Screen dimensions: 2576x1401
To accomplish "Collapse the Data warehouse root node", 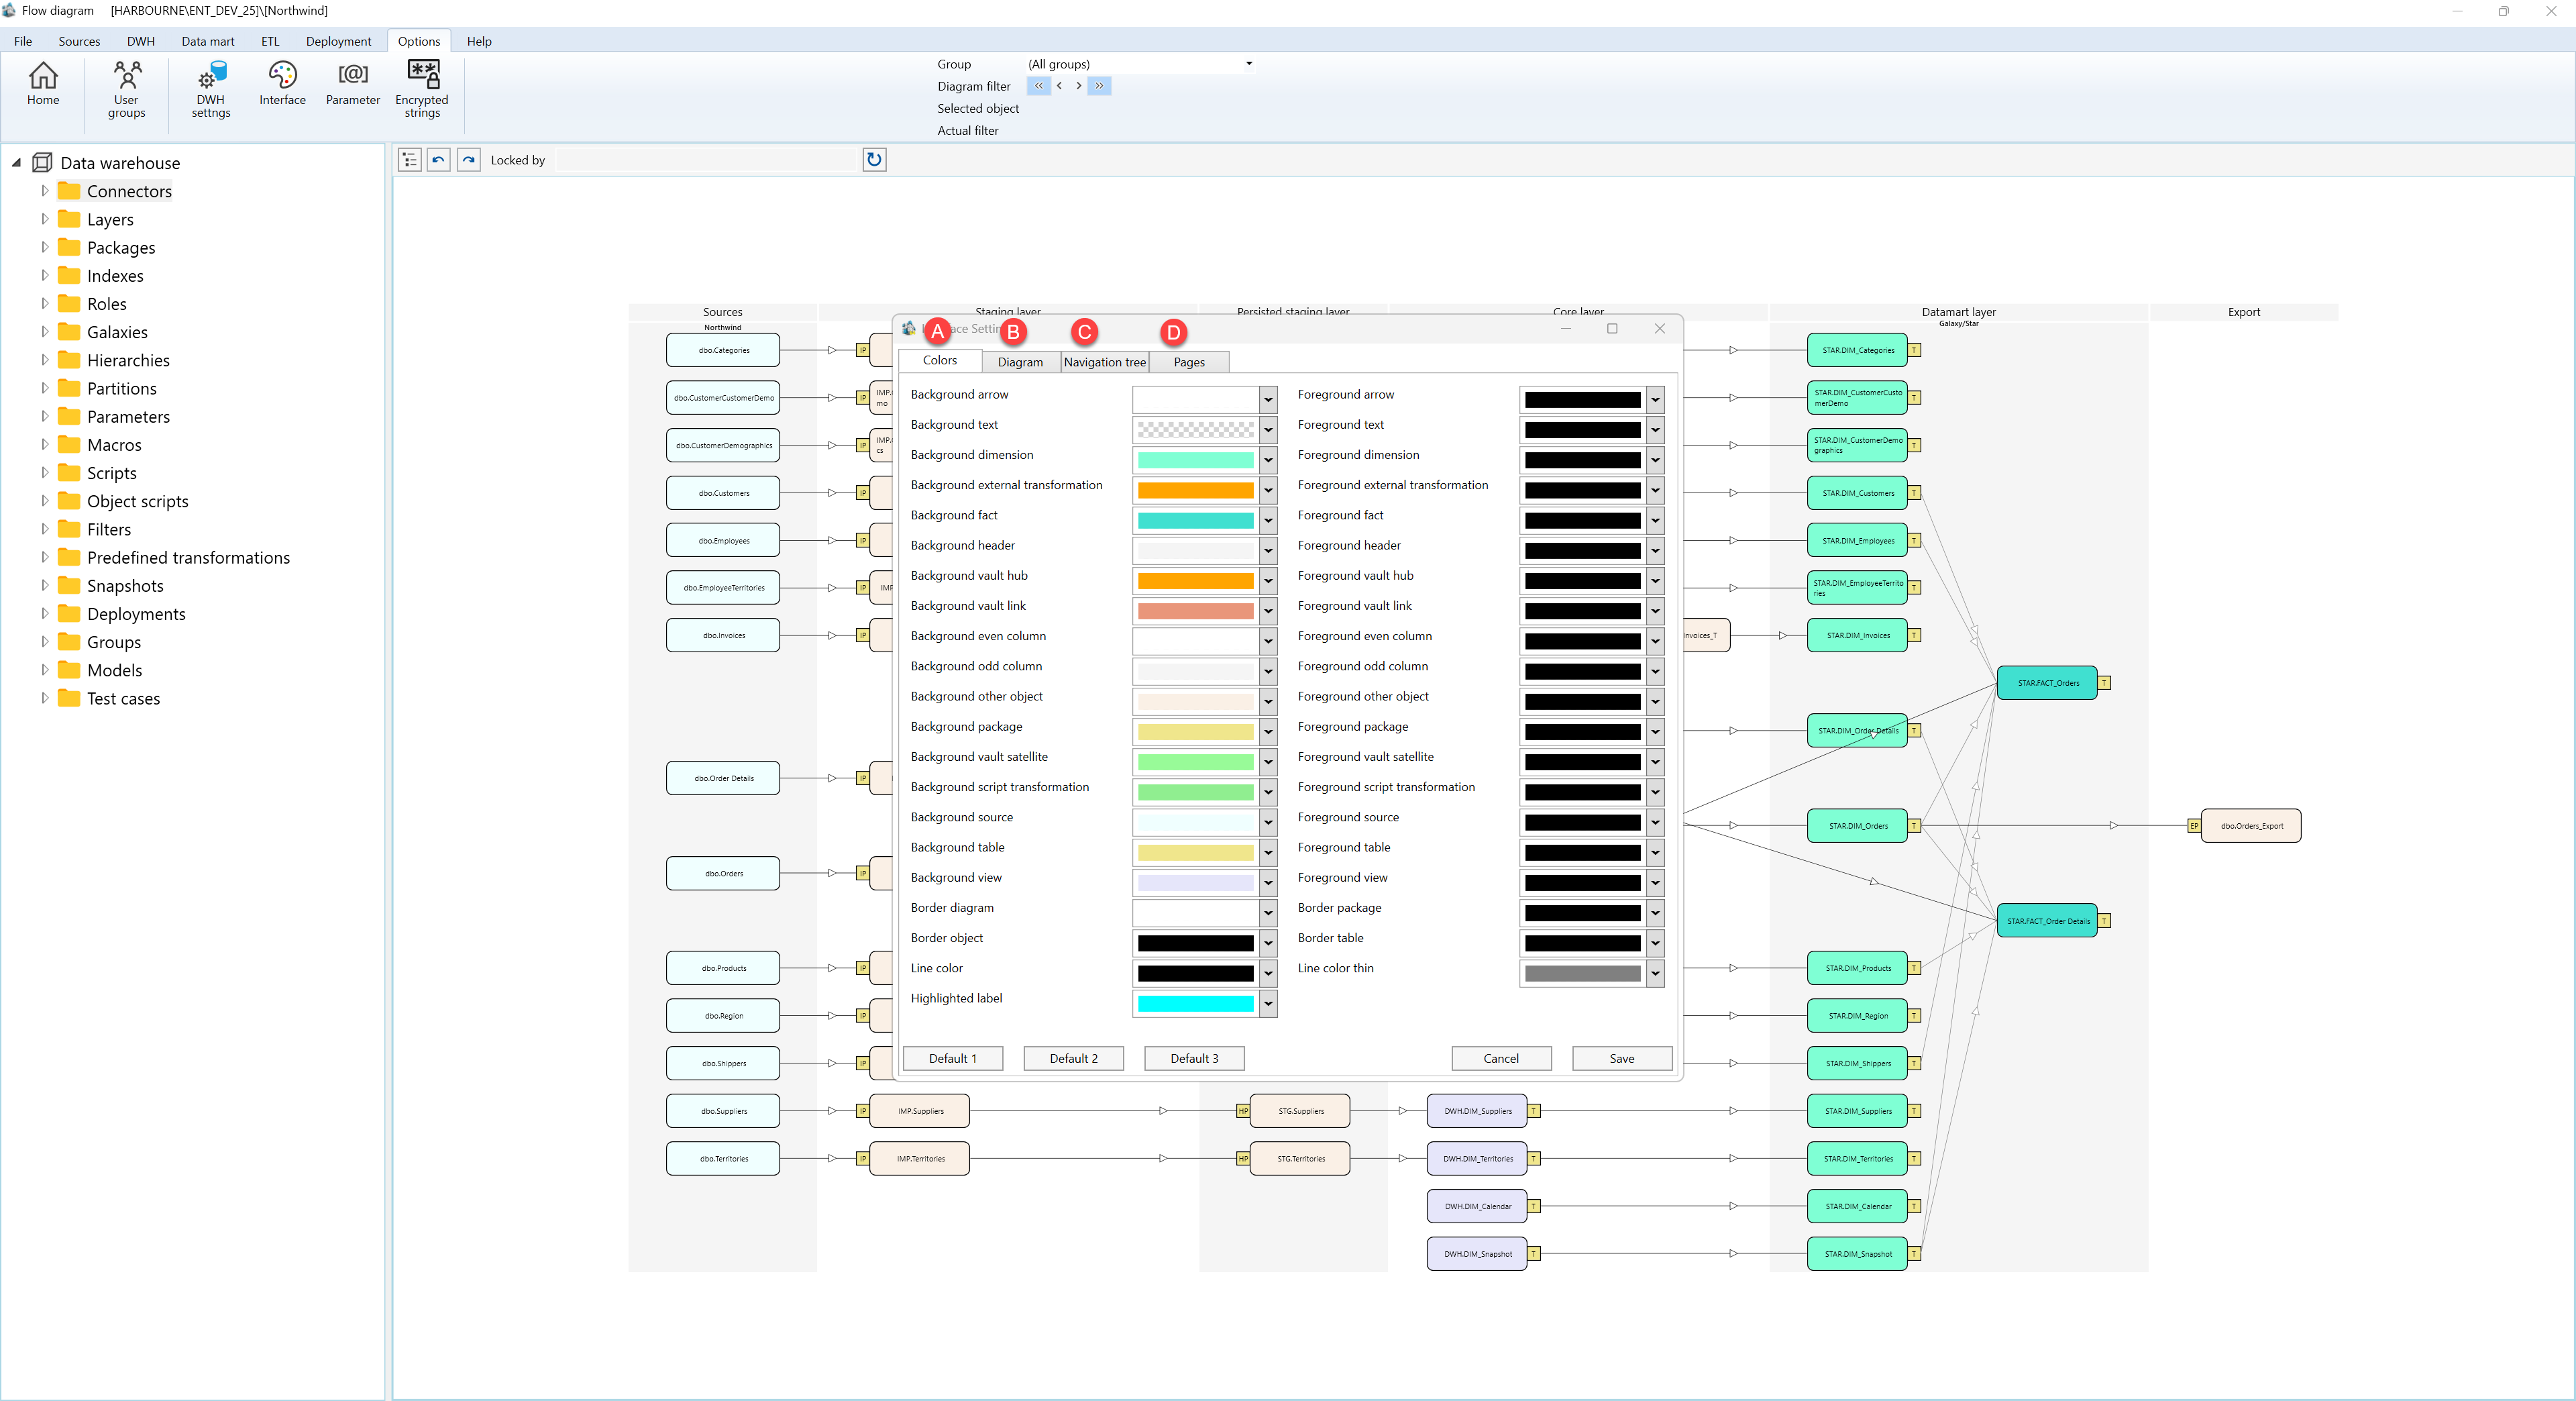I will click(16, 162).
